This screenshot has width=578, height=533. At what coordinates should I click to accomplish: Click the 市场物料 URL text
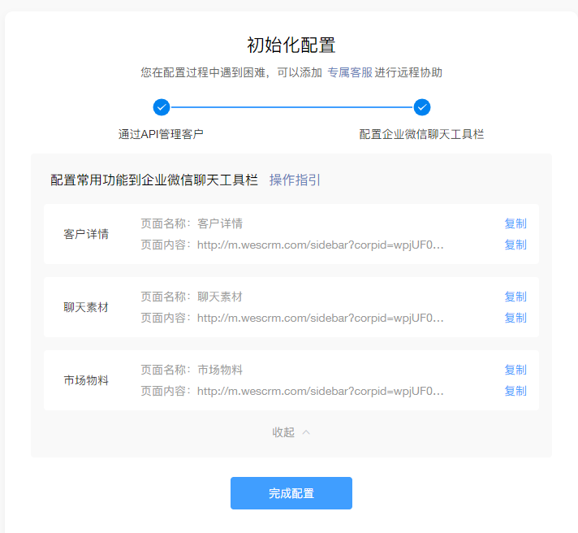click(x=321, y=391)
